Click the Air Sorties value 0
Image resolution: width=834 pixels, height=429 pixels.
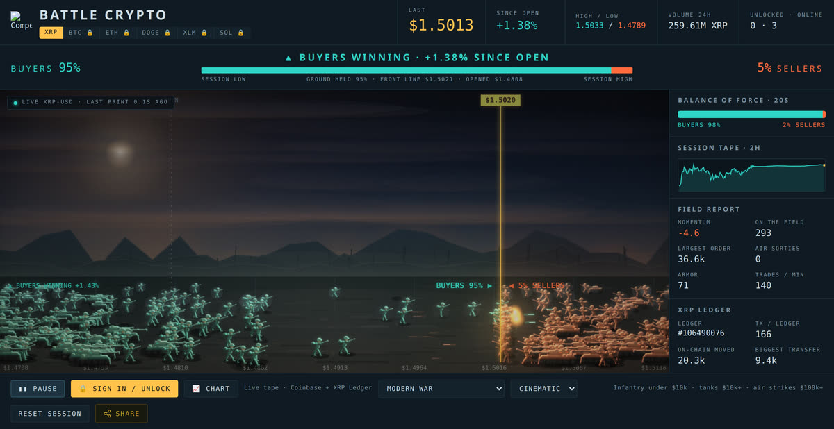(758, 259)
